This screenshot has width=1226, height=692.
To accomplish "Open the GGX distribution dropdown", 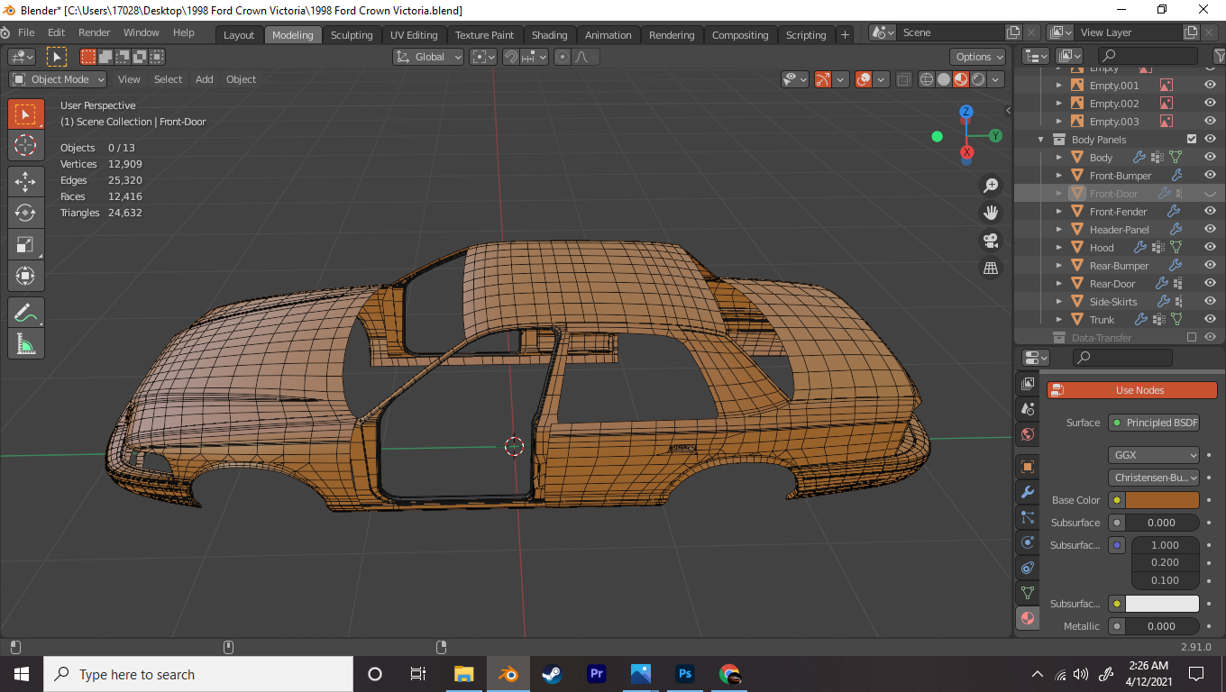I will pos(1154,455).
